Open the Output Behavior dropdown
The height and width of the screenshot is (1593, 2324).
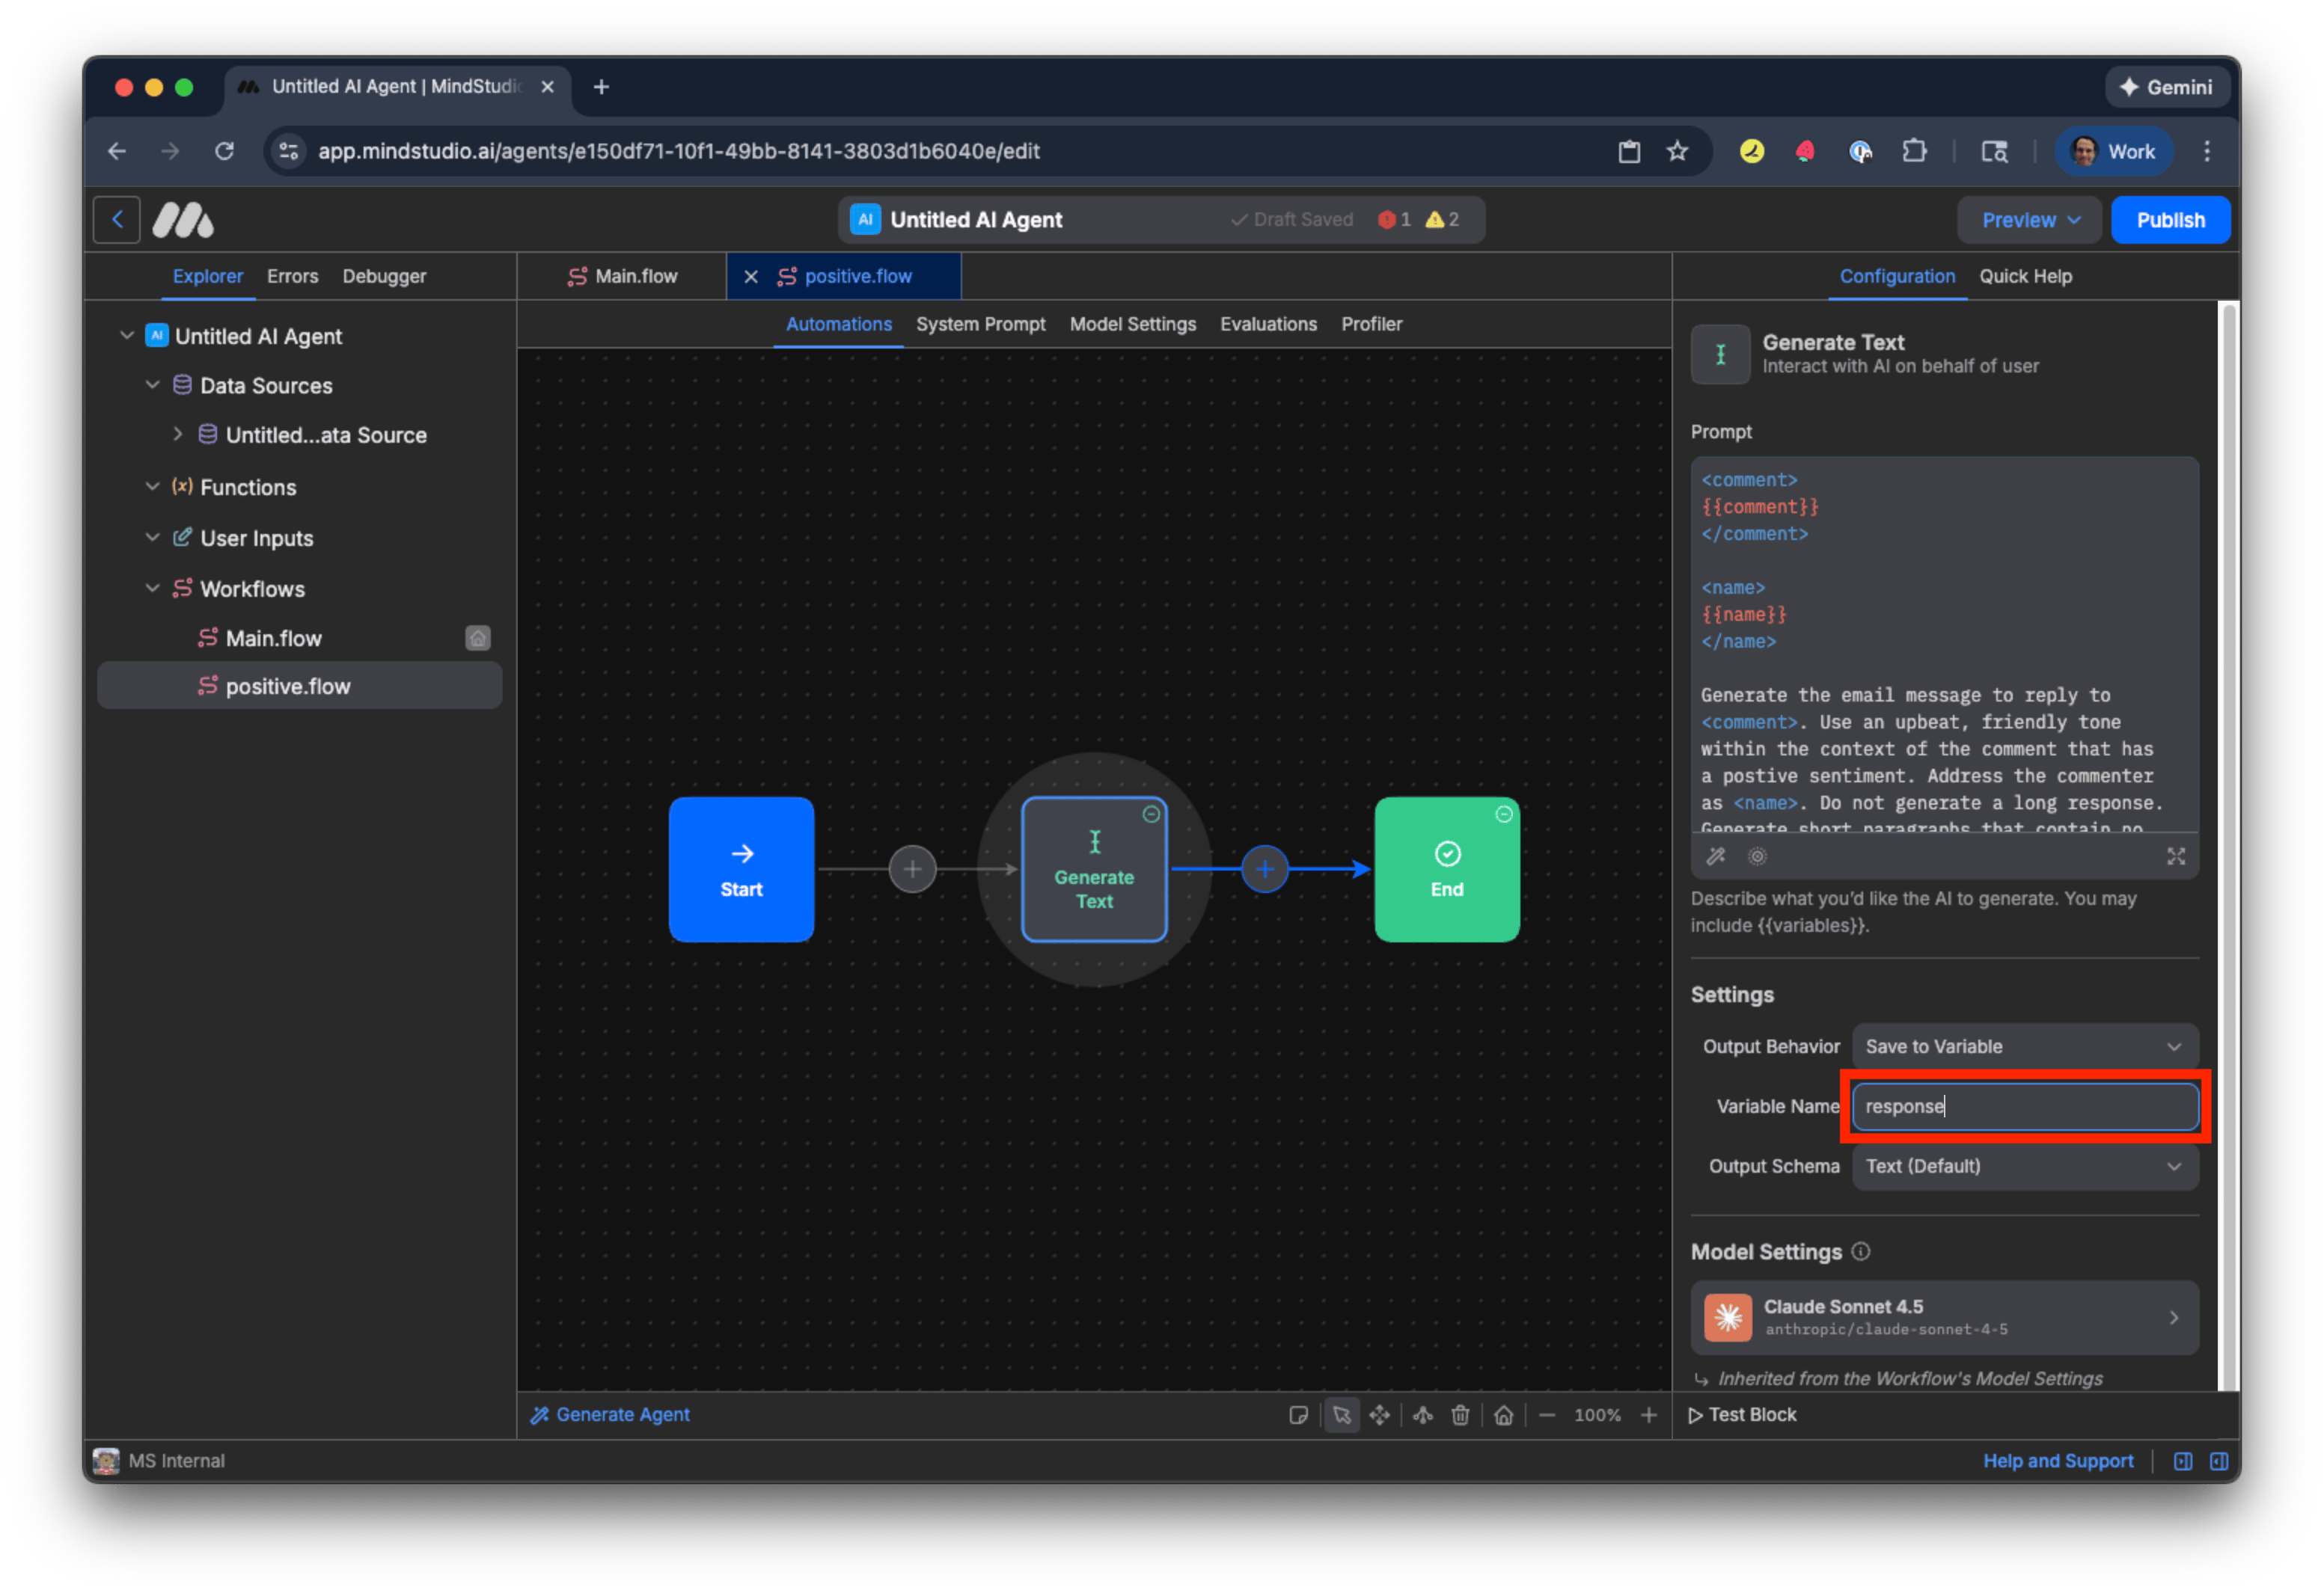[x=2024, y=1046]
